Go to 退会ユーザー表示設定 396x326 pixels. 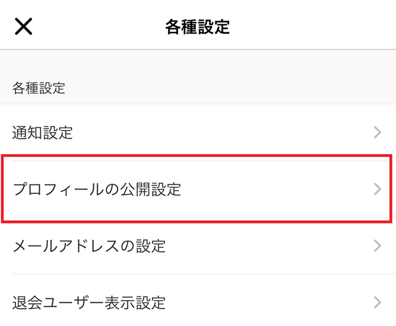pyautogui.click(x=89, y=302)
